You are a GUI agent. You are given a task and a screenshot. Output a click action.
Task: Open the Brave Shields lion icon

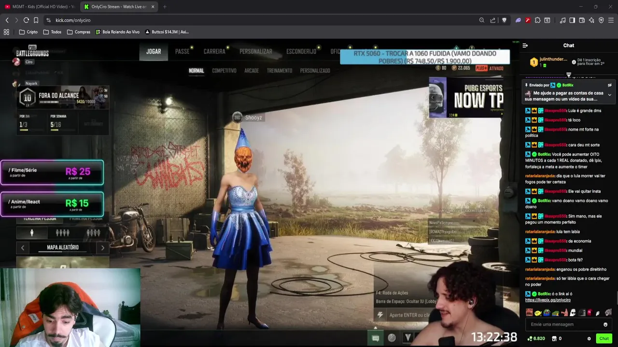tap(504, 20)
